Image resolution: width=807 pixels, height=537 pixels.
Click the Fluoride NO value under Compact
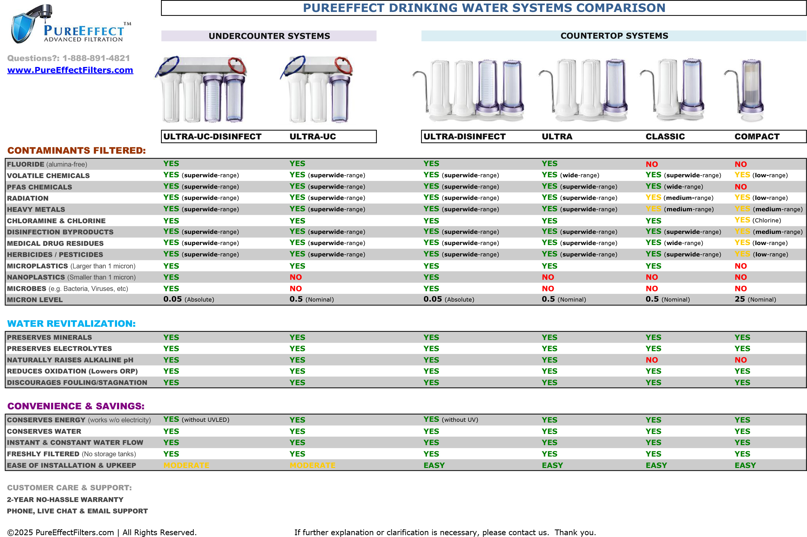[741, 164]
